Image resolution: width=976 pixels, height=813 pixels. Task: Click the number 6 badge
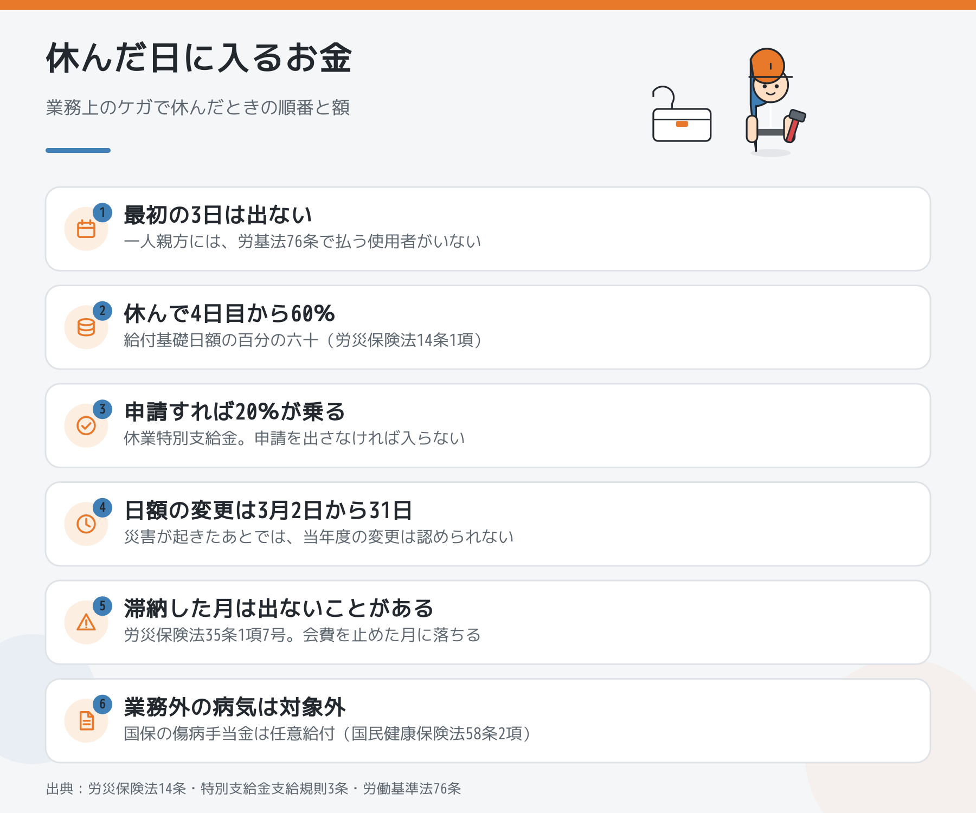tap(102, 705)
